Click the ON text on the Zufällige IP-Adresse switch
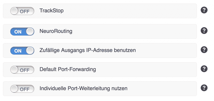Screen dimensions: 214x101 [18, 51]
